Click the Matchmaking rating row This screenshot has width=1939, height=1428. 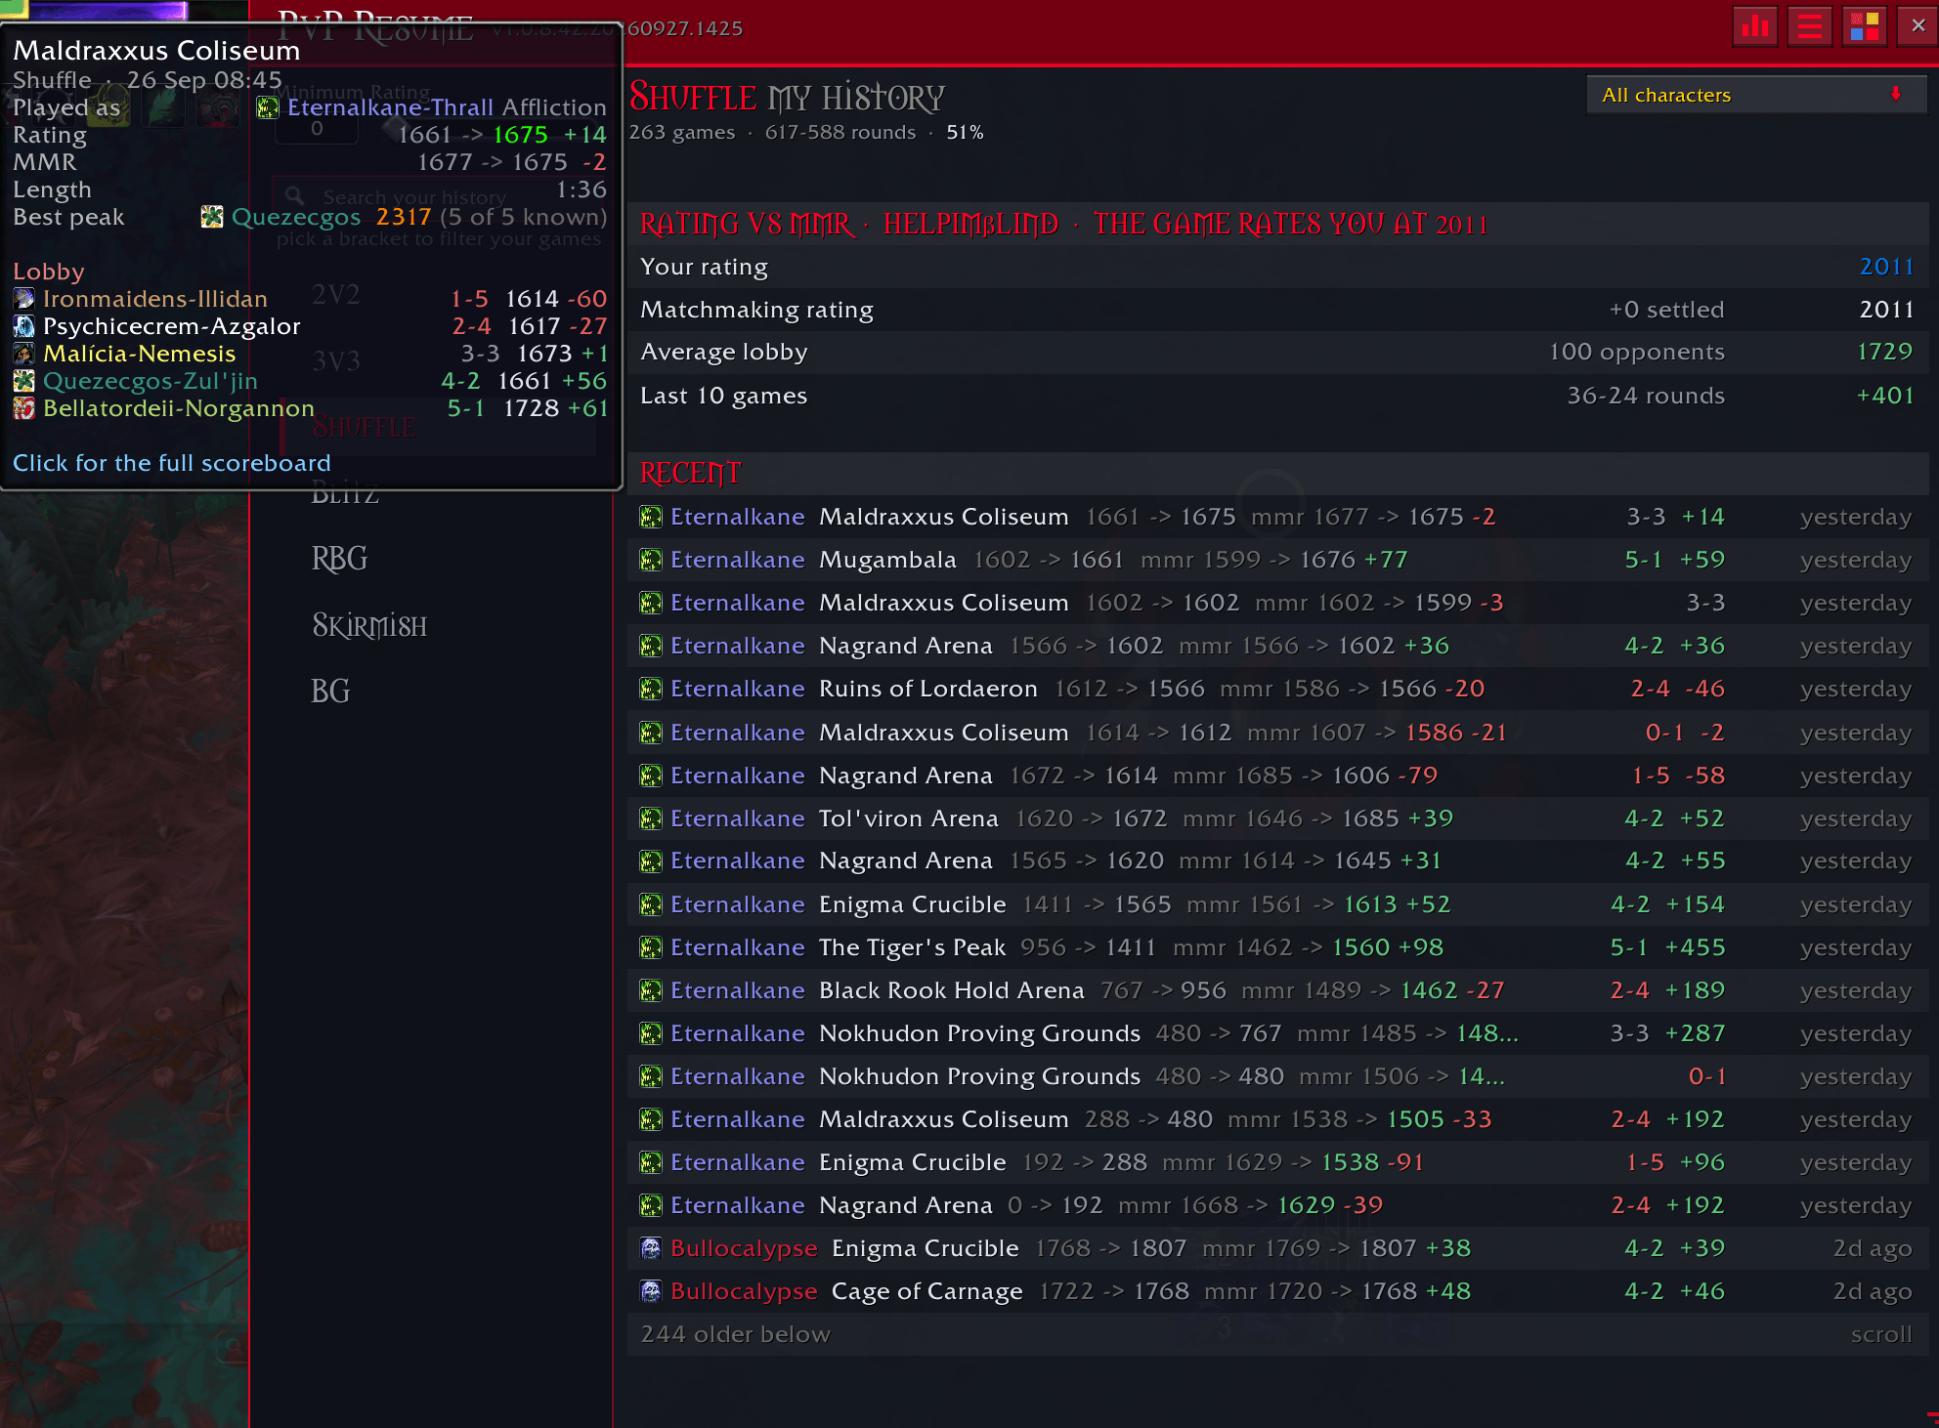1277,310
